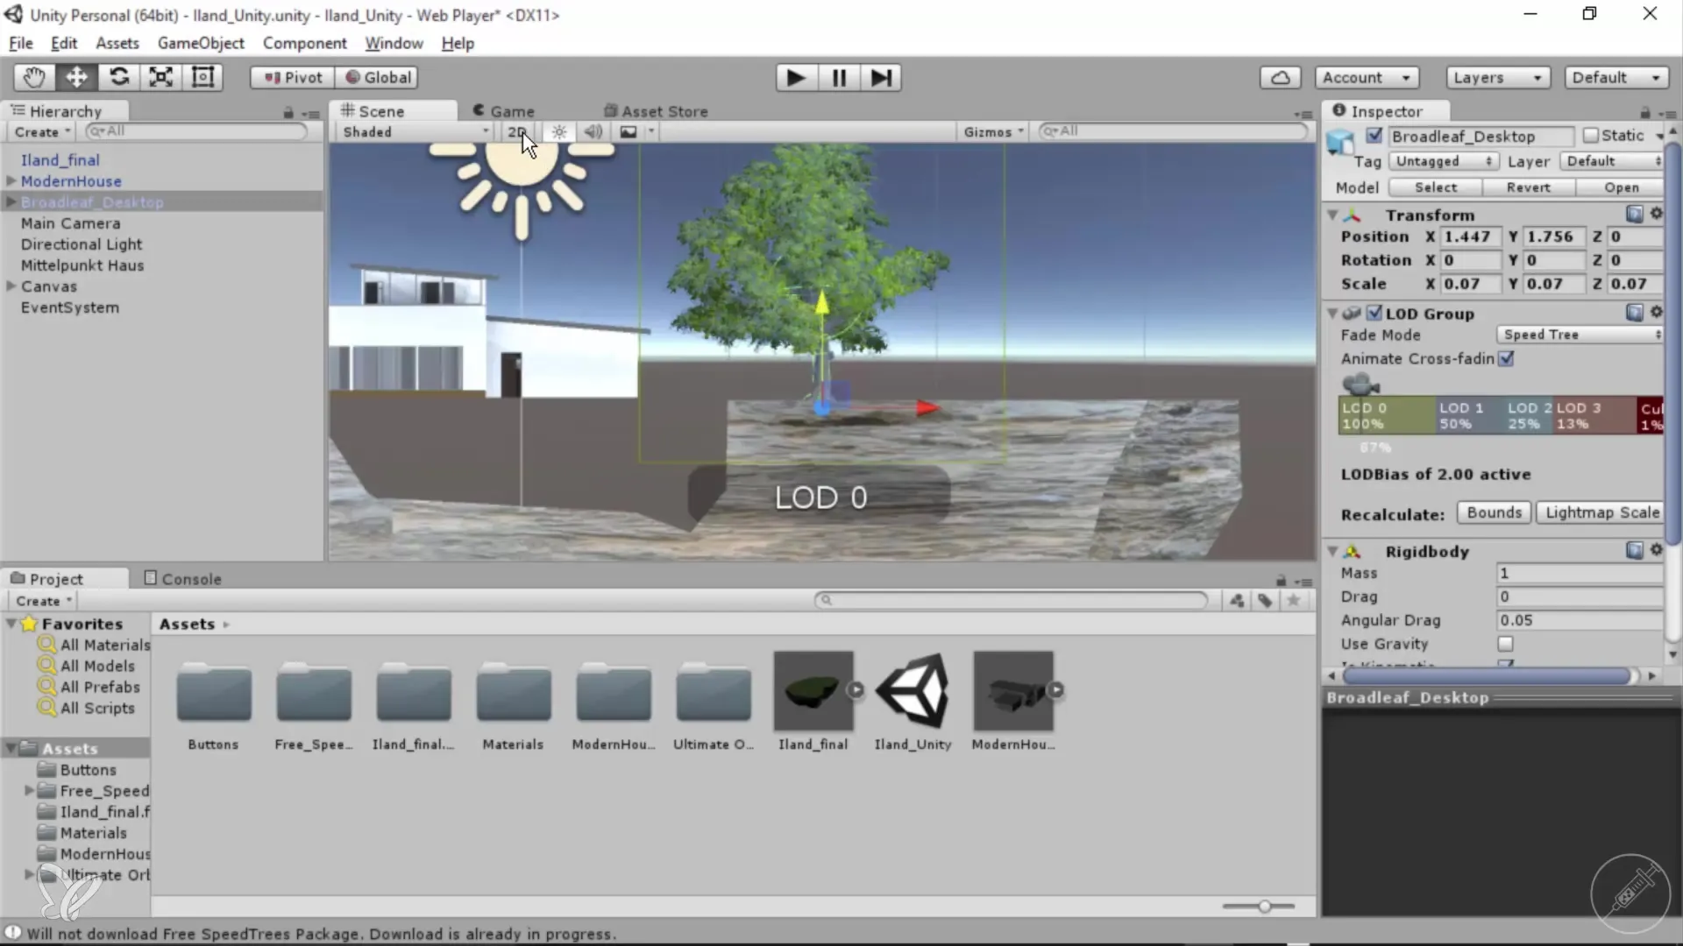This screenshot has height=946, width=1683.
Task: Click the LOD 1 50% bar segment
Action: [x=1469, y=415]
